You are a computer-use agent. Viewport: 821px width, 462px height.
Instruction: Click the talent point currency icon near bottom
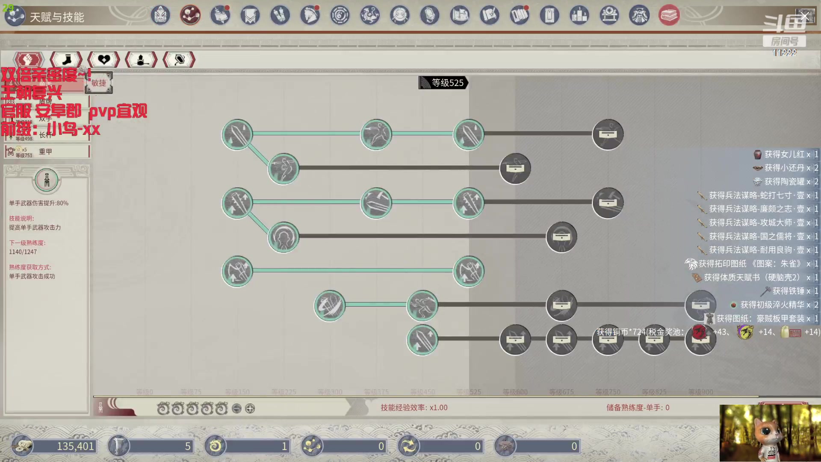point(312,446)
